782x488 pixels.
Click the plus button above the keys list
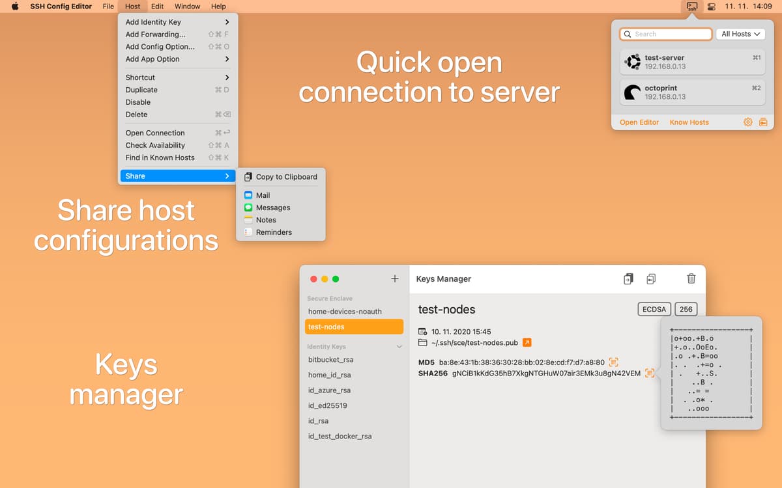coord(394,278)
